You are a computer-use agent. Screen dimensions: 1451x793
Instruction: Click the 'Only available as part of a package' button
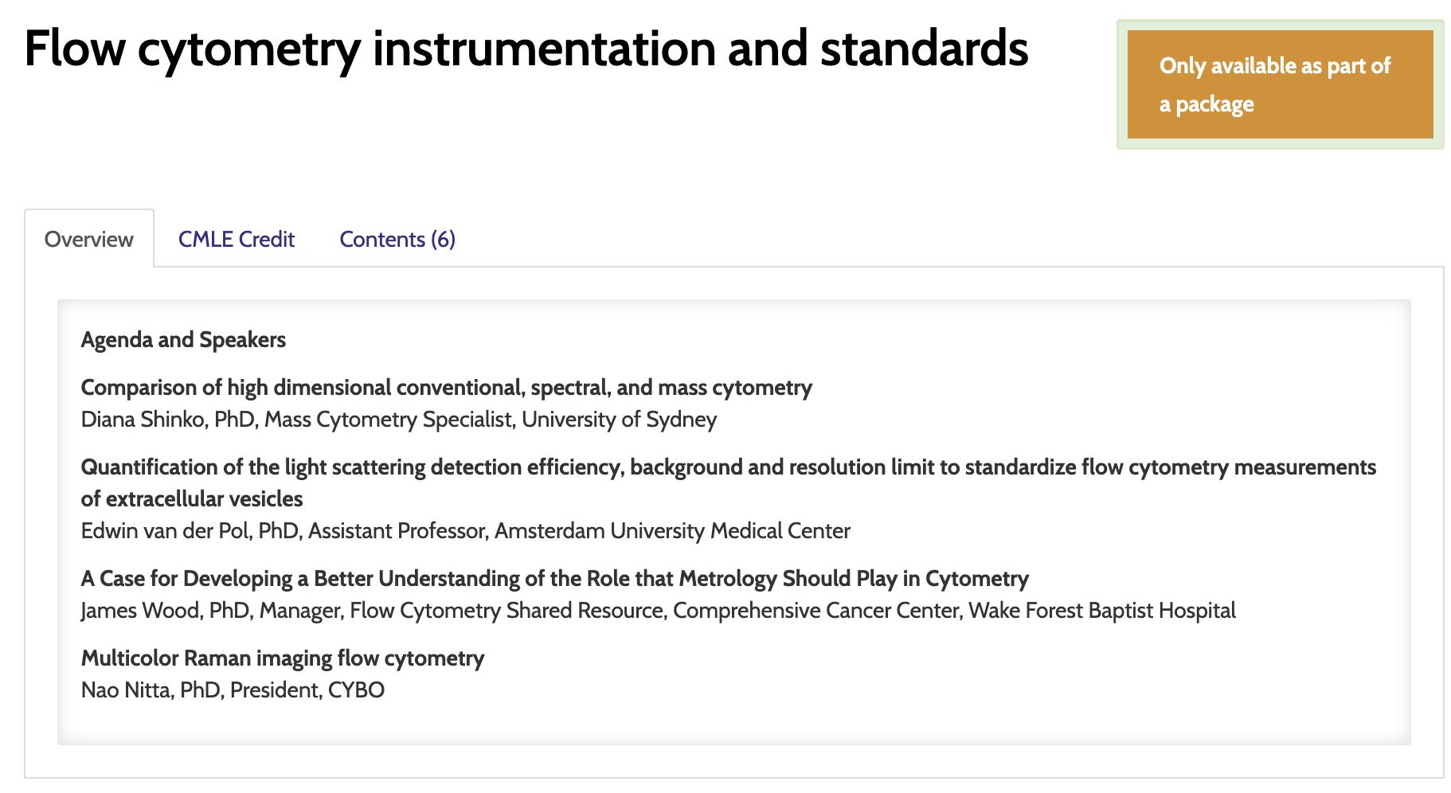[1279, 84]
